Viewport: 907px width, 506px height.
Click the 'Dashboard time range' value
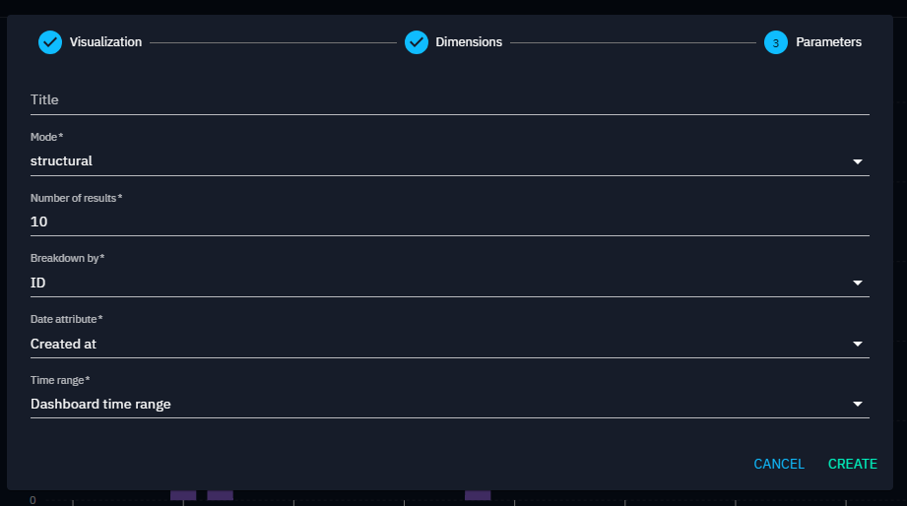pyautogui.click(x=100, y=404)
